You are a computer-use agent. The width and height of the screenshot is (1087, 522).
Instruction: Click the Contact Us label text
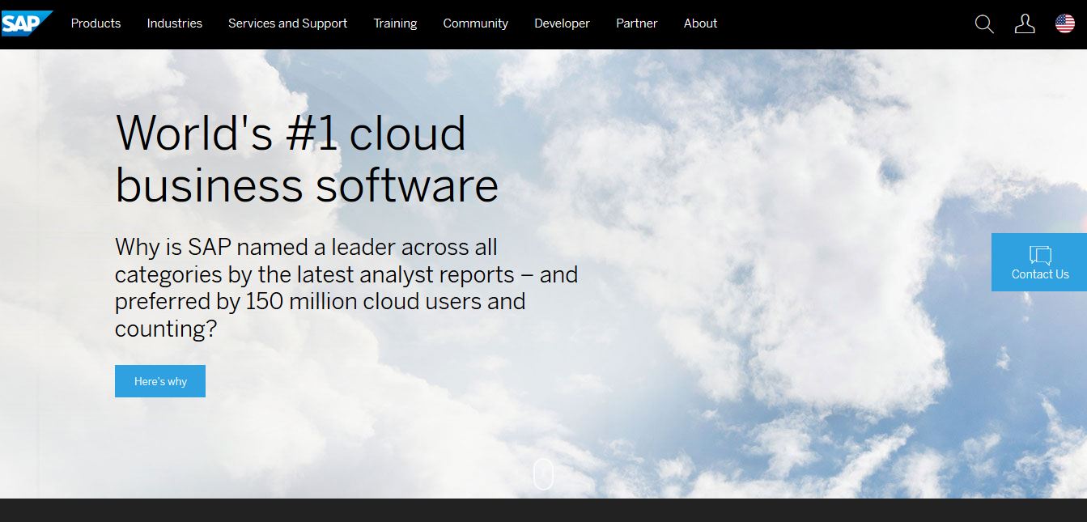pos(1040,274)
